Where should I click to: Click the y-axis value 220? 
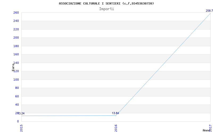click(x=16, y=29)
